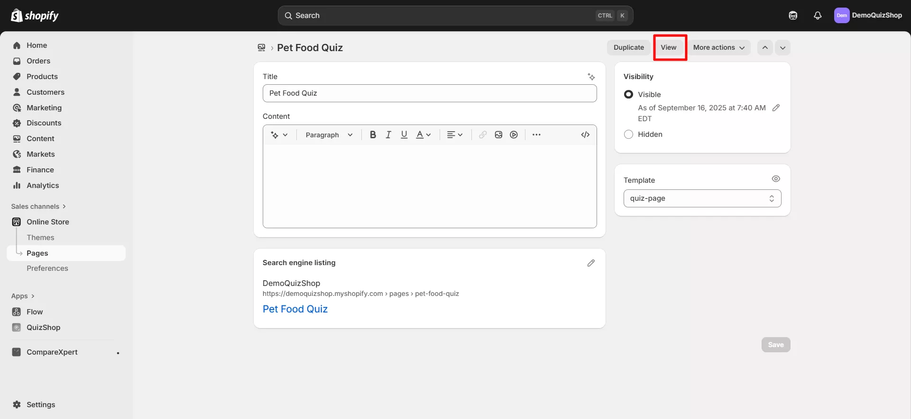Select the Visible visibility option
The height and width of the screenshot is (419, 911).
pos(629,95)
